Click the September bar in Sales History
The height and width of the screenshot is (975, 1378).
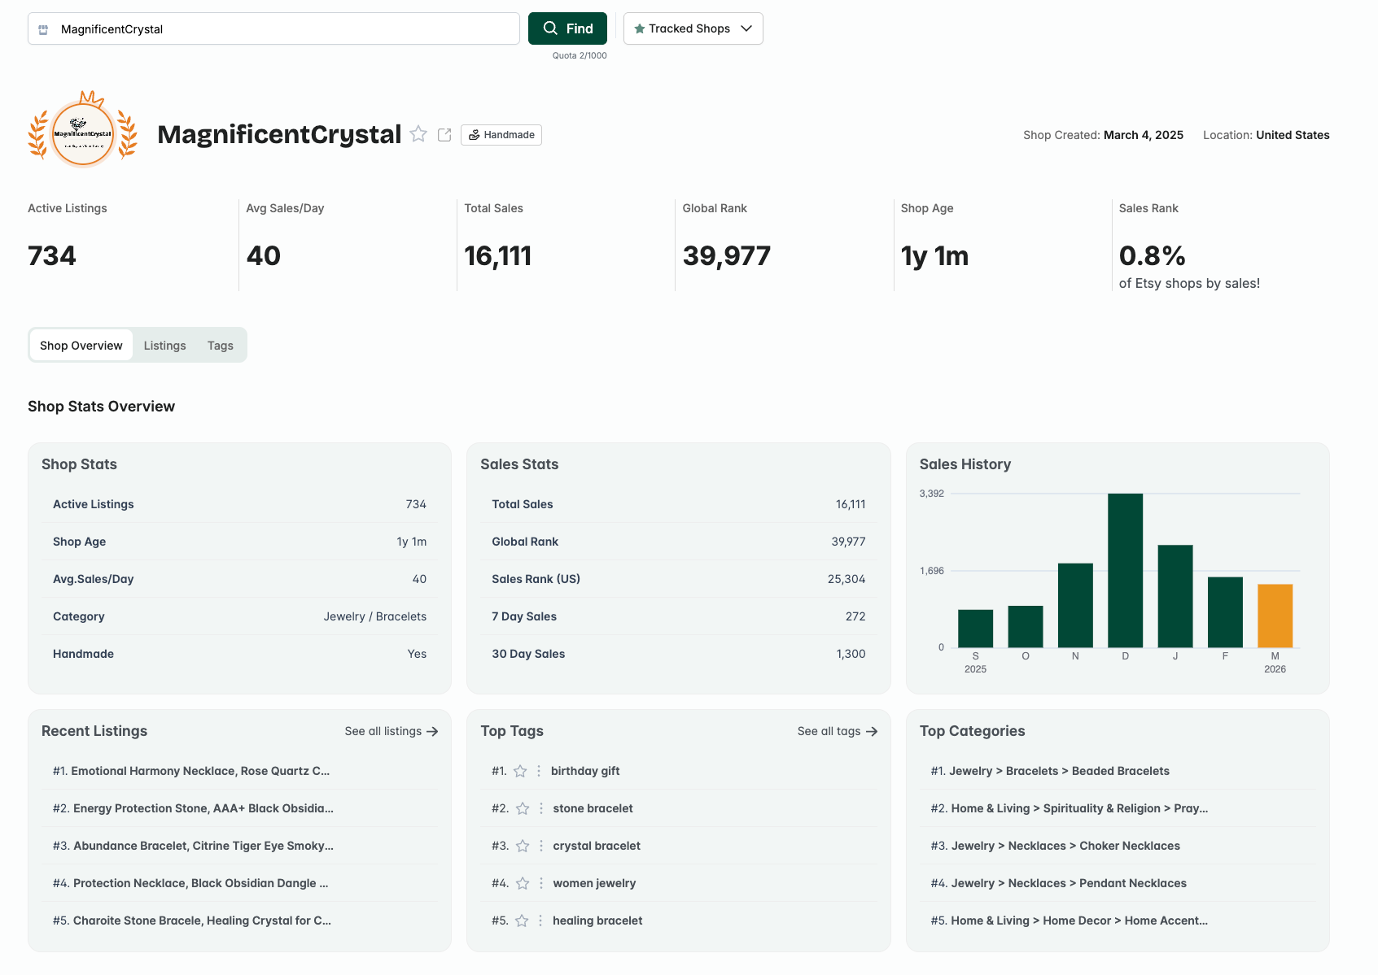click(975, 629)
